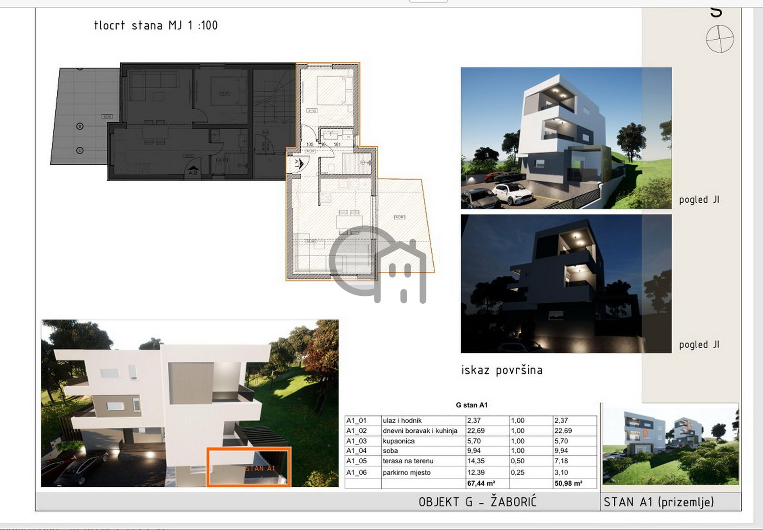Open the aerial render at bottom left

tap(147, 393)
